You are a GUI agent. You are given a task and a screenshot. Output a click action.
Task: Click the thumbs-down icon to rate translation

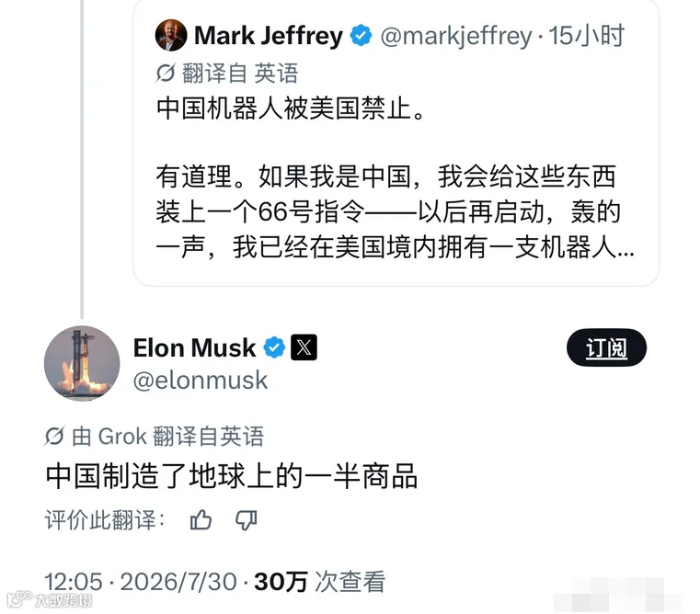click(247, 520)
